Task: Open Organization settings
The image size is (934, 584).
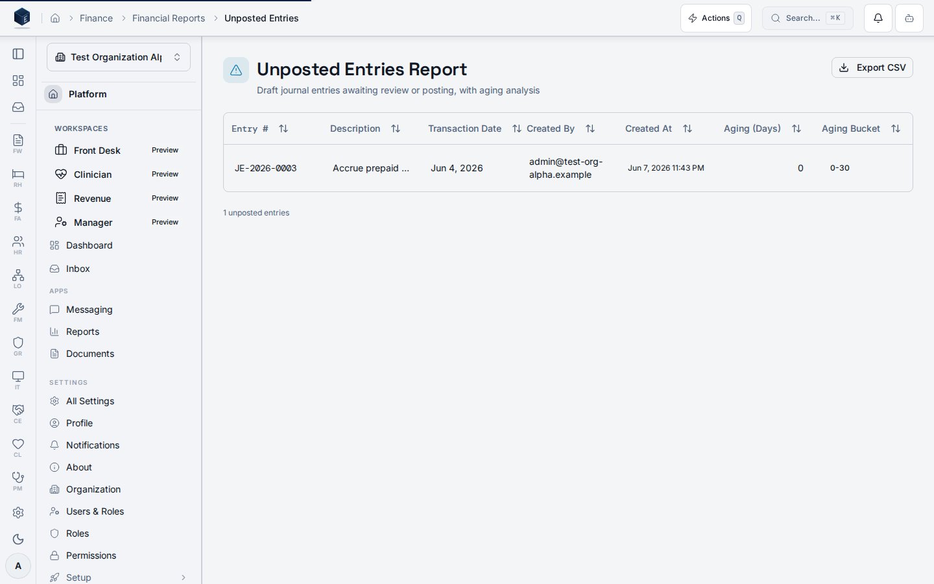Action: [119, 489]
